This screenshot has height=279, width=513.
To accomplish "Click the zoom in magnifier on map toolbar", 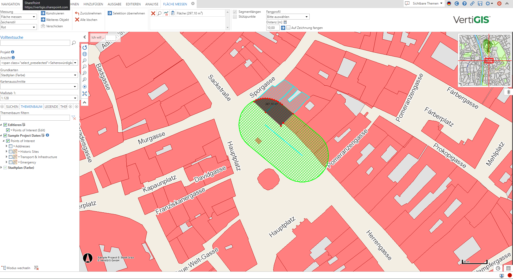I will coord(85,60).
